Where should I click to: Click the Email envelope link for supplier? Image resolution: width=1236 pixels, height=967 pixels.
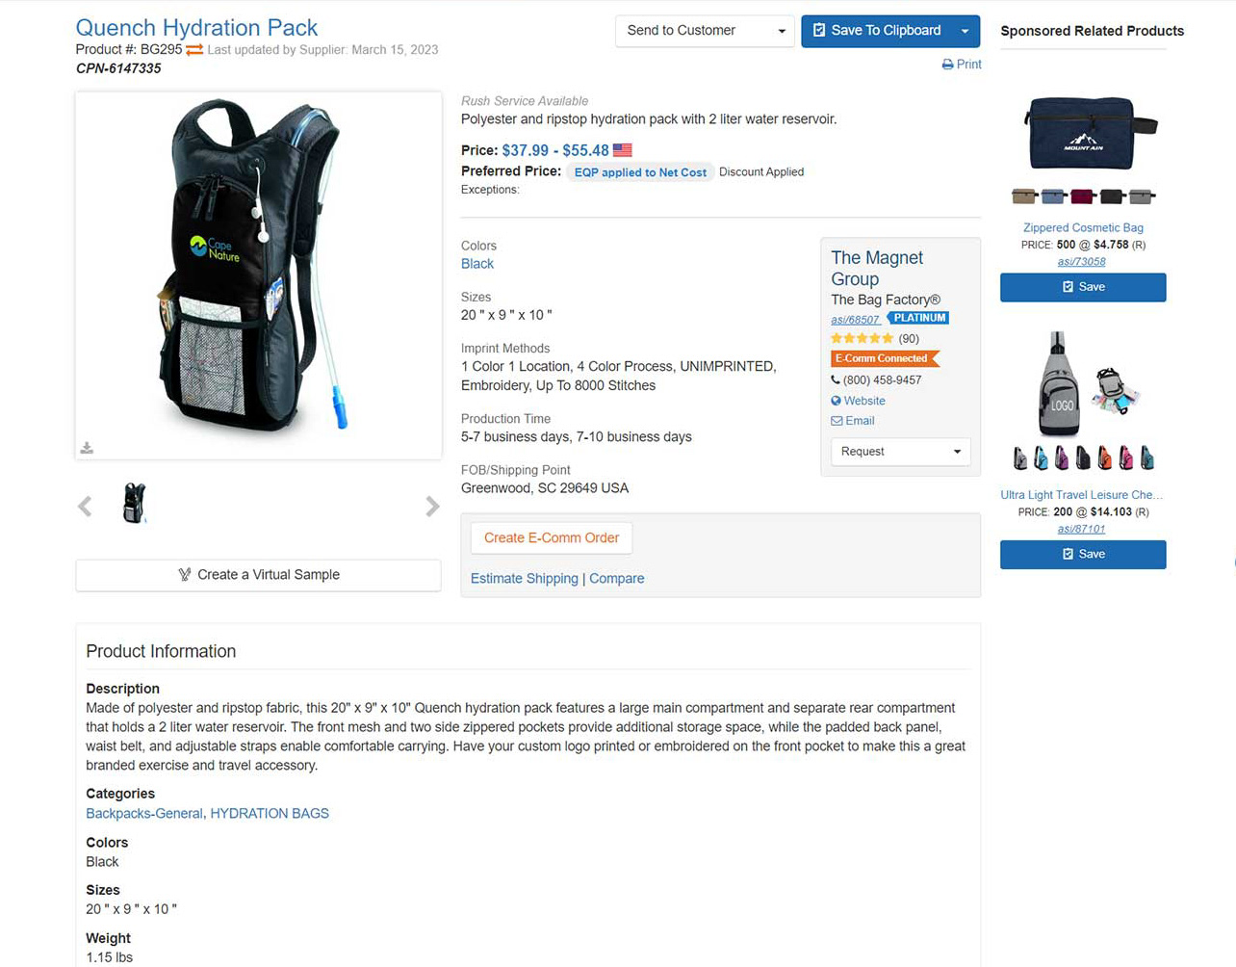(x=853, y=421)
